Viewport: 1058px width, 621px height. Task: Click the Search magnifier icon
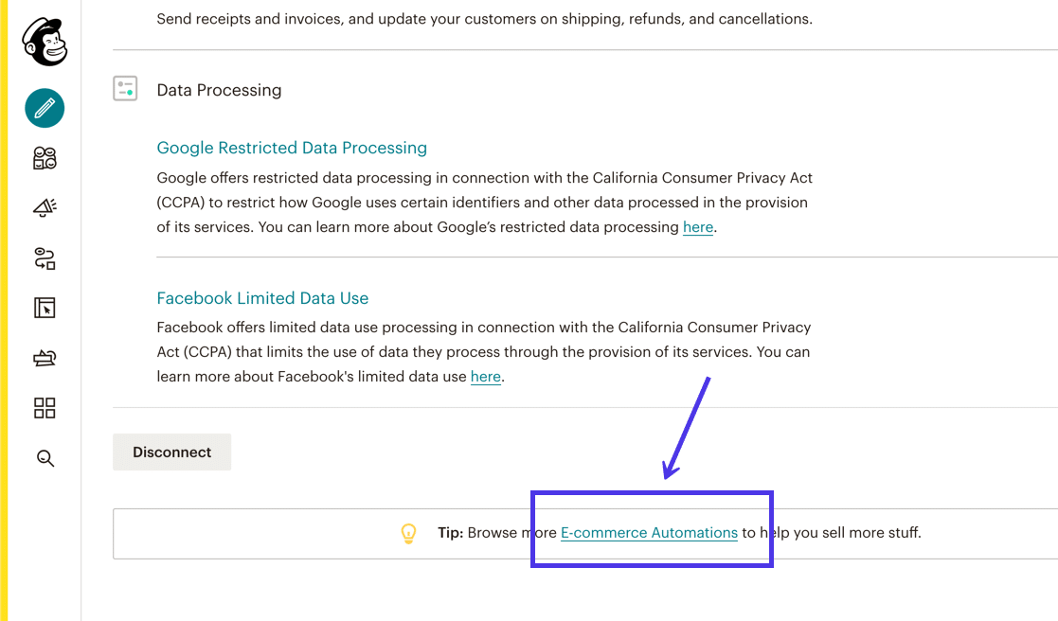pyautogui.click(x=45, y=458)
